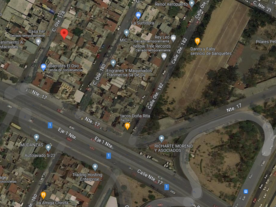Open the tacos Doña Rita restaurant marker
This screenshot has width=276, height=207.
(127, 126)
